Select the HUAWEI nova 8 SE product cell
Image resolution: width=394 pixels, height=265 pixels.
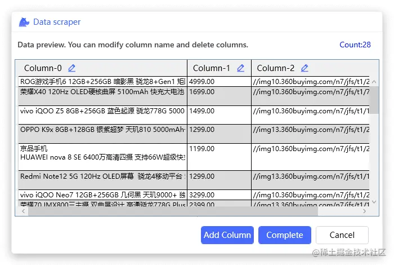102,157
